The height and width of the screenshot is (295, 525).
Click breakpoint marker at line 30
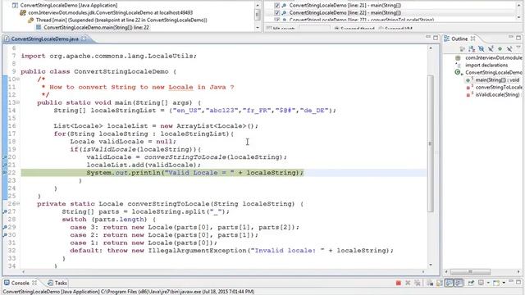click(5, 235)
